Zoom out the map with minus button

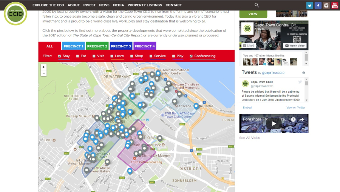click(43, 73)
